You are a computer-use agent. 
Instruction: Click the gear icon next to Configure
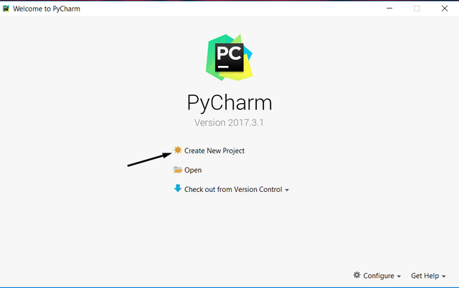pyautogui.click(x=356, y=275)
